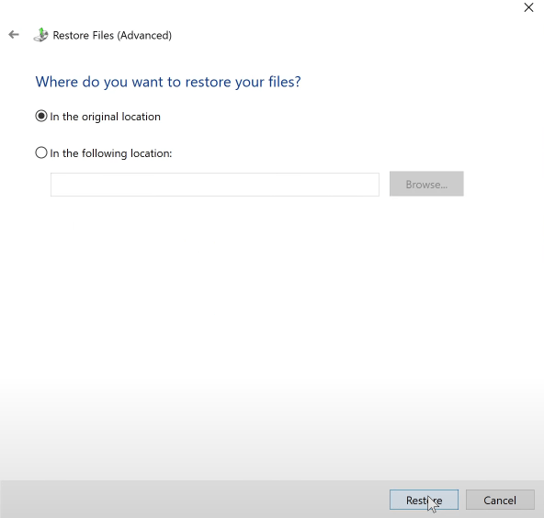Image resolution: width=544 pixels, height=518 pixels.
Task: Click the Restore button
Action: point(424,500)
